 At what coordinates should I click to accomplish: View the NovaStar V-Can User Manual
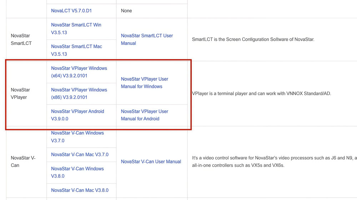coord(151,162)
